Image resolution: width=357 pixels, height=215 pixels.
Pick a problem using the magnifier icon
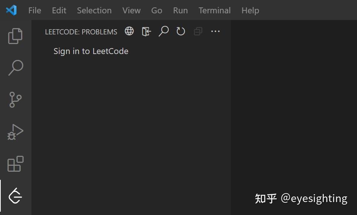tap(164, 31)
